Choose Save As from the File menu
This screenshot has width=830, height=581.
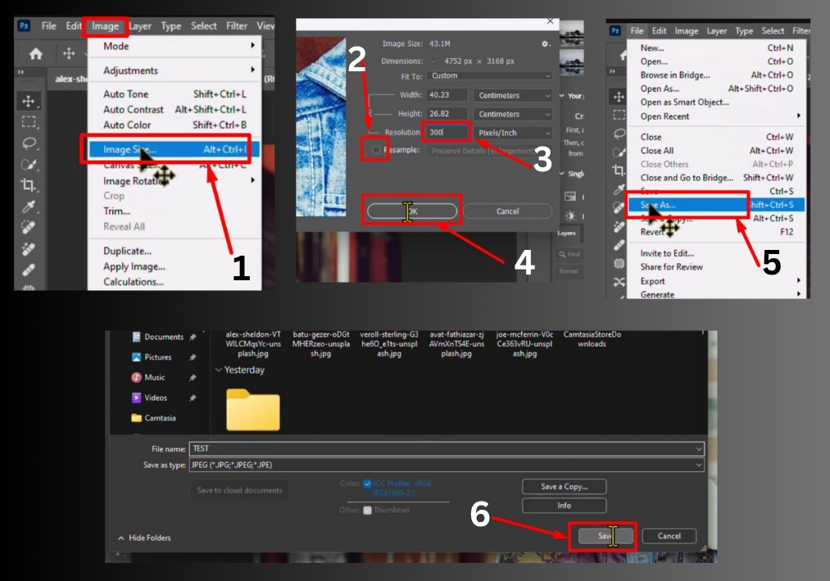[x=715, y=204]
